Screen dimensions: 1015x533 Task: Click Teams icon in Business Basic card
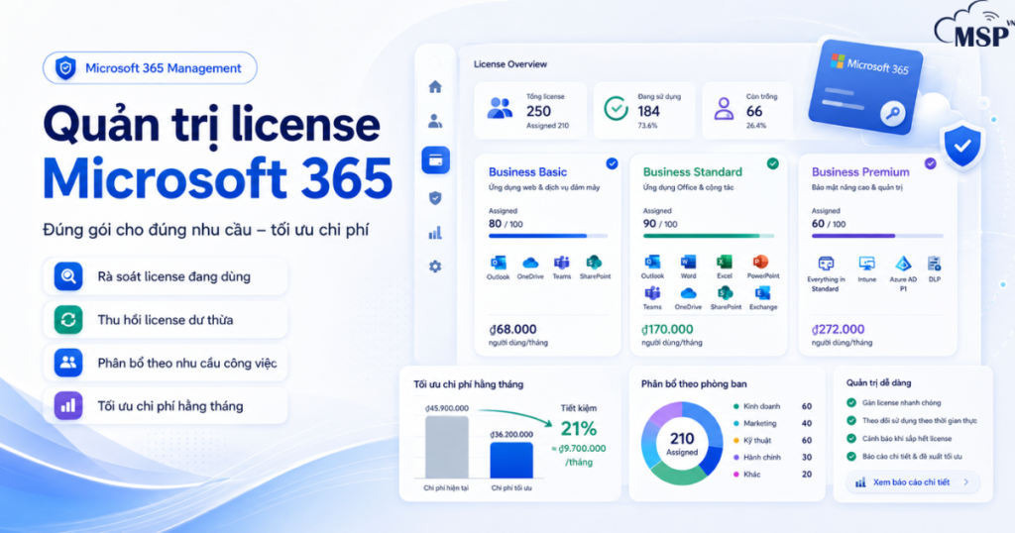tap(561, 262)
